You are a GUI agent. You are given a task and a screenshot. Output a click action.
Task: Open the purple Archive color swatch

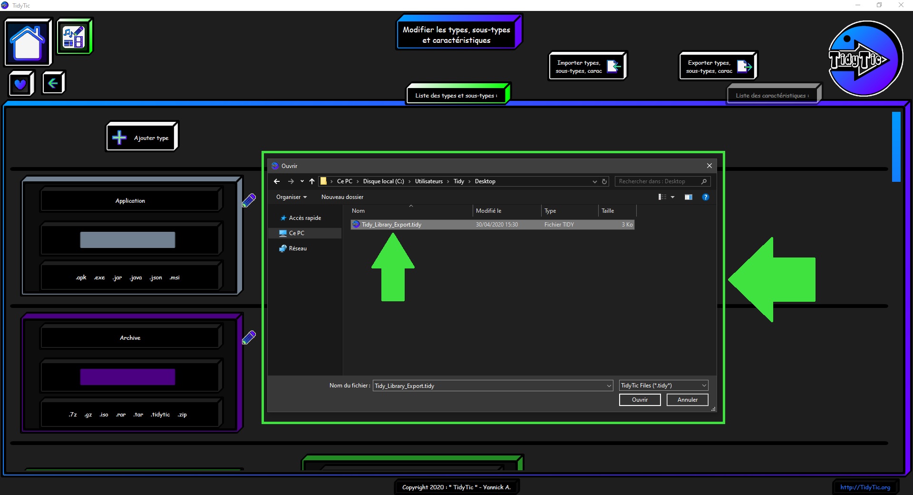127,377
